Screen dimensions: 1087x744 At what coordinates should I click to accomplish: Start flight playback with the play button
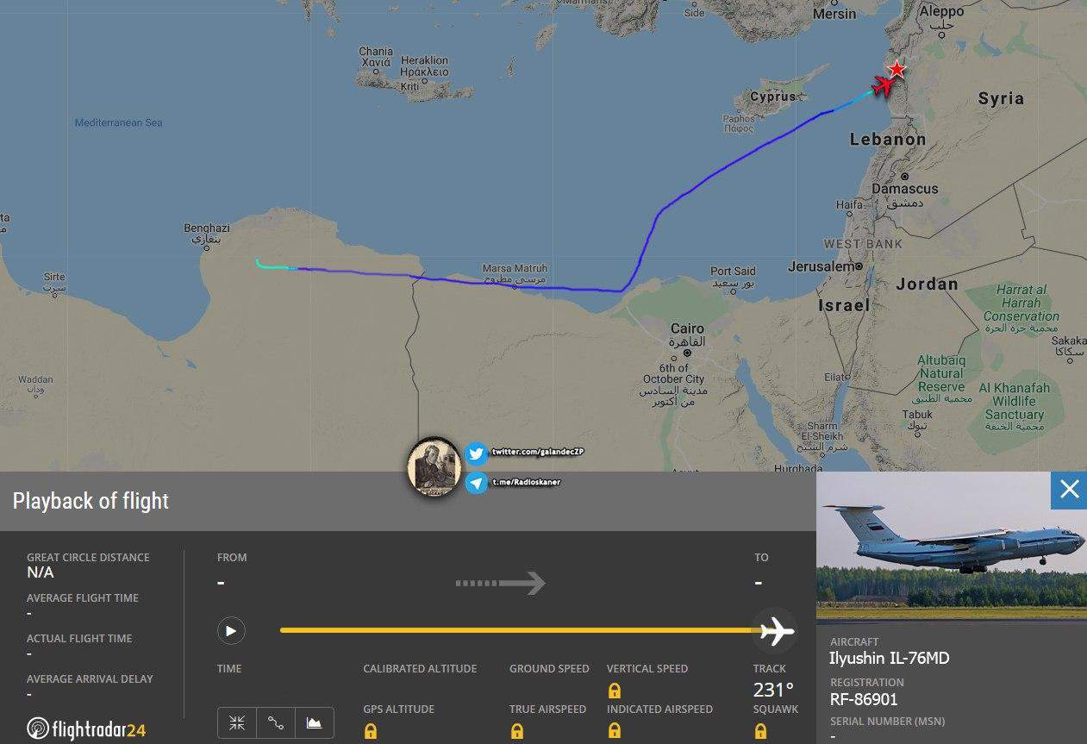pos(231,631)
